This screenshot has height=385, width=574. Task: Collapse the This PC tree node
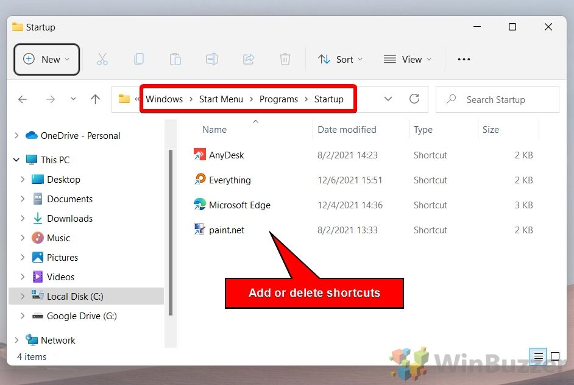(x=16, y=160)
